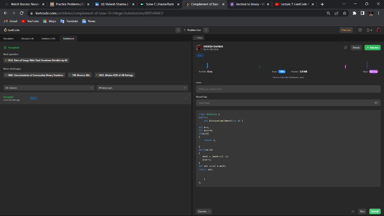Open 2425 Bitwise XOR of All Pairings
384x216 pixels.
pyautogui.click(x=115, y=75)
